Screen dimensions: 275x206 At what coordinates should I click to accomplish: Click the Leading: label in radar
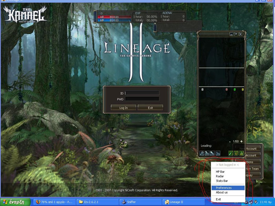point(206,146)
